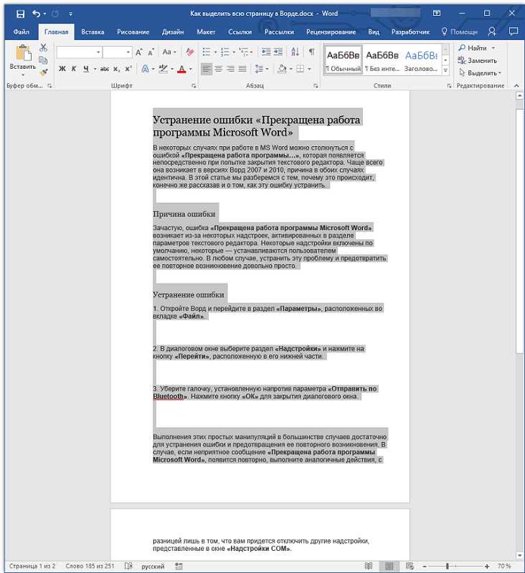Justify the selected paragraphs
This screenshot has height=573, width=525.
pyautogui.click(x=242, y=69)
